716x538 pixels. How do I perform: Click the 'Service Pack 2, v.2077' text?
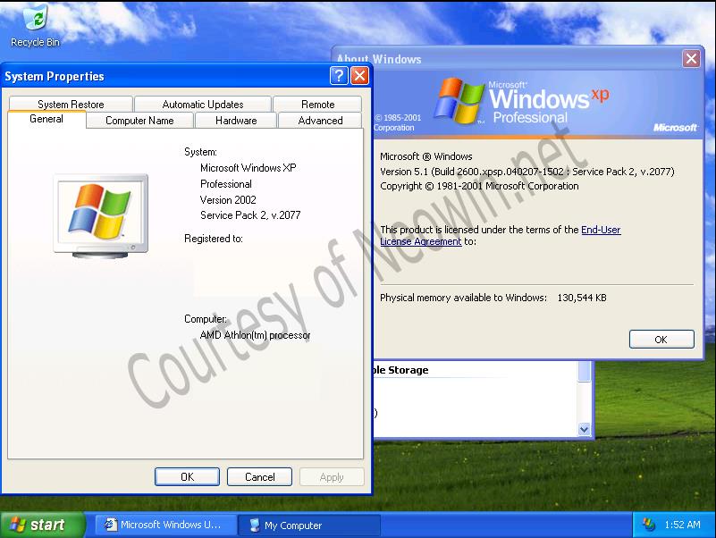click(x=250, y=215)
